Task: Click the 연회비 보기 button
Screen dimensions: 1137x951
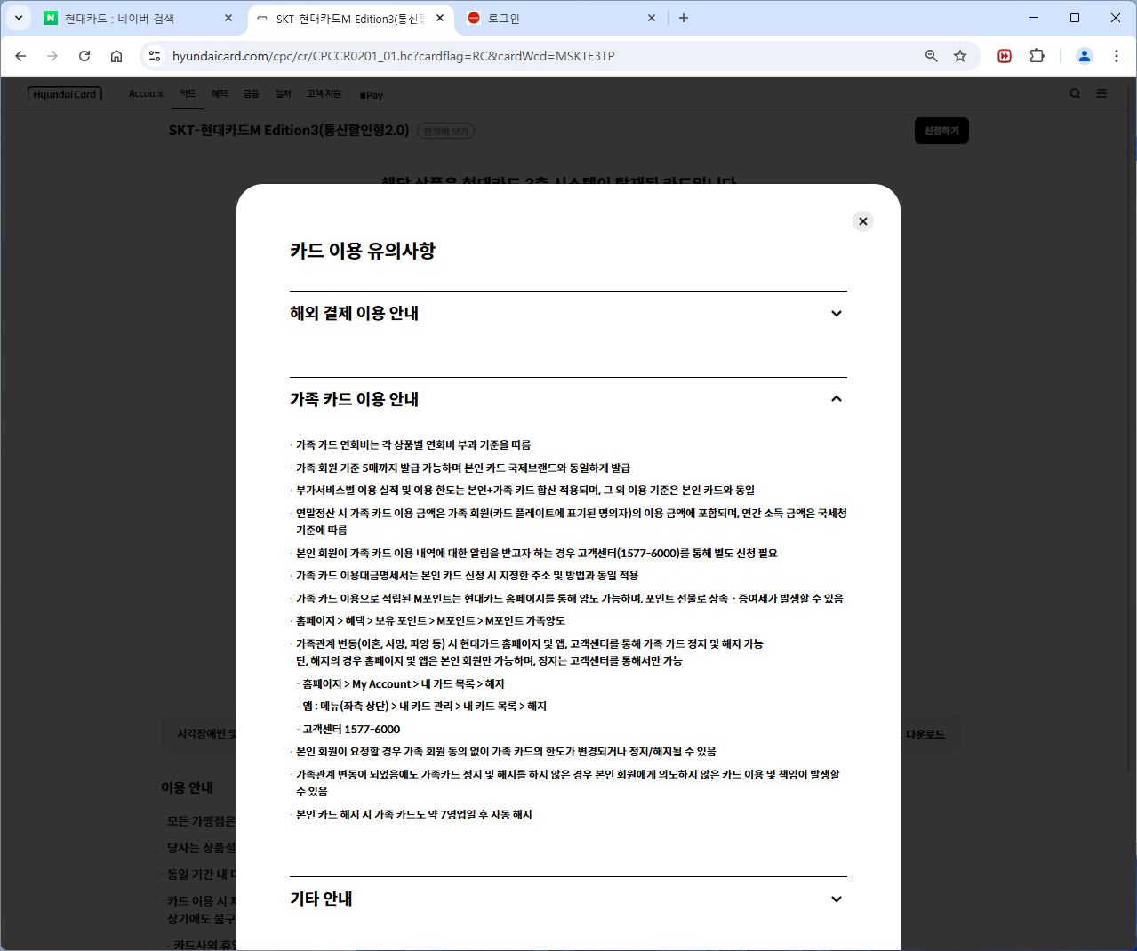Action: tap(445, 131)
